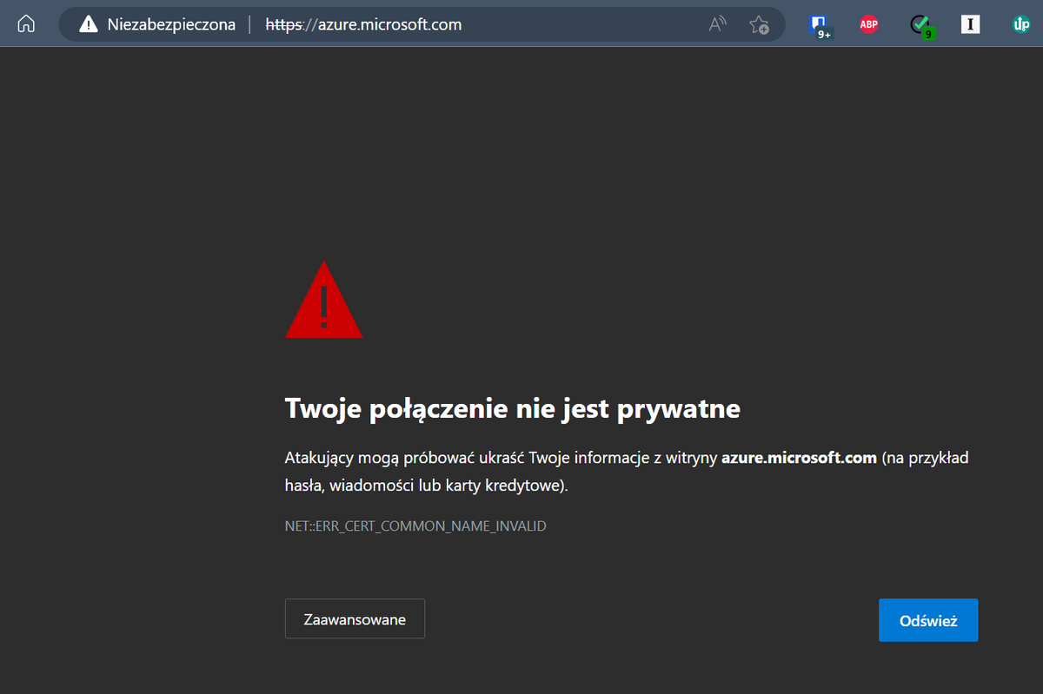Activate the Read aloud feature

coord(716,23)
